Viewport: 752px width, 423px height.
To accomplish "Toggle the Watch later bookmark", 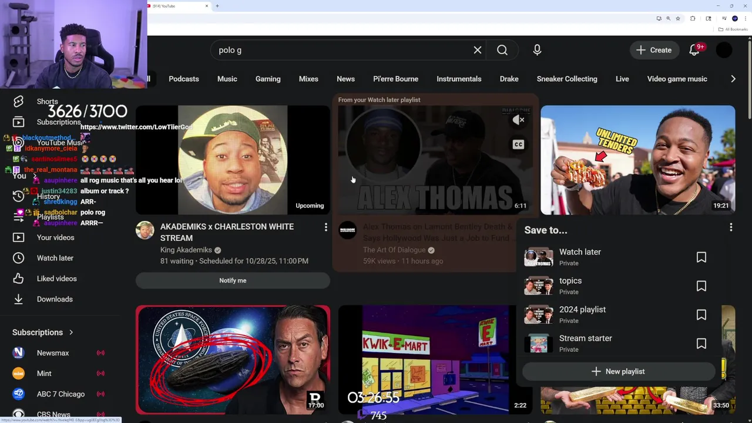I will (701, 257).
